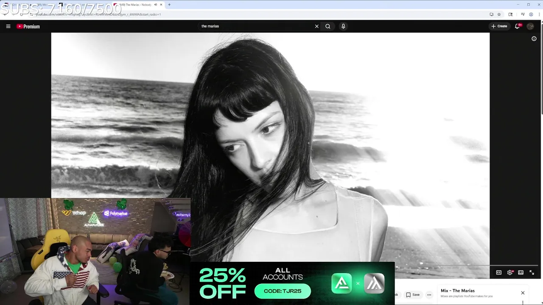This screenshot has height=305, width=543.
Task: Mute The Marías tab via speaker icon
Action: 155,5
